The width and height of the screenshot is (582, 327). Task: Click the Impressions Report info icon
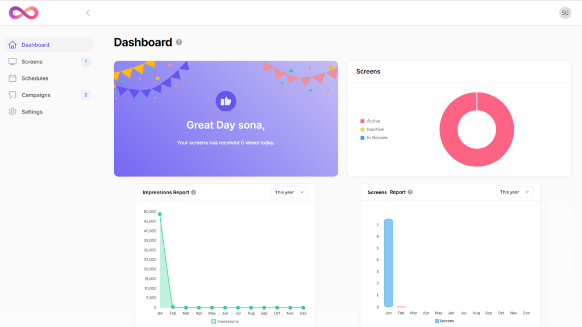tap(193, 192)
